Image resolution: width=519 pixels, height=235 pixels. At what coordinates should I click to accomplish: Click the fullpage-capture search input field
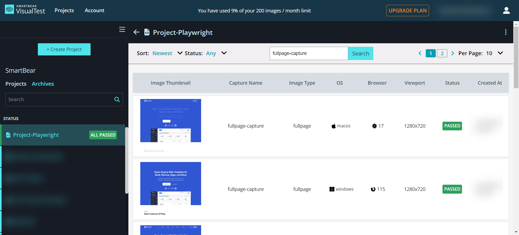308,54
